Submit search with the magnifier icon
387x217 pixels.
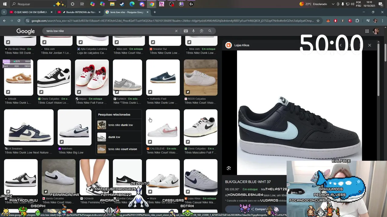[x=210, y=31]
